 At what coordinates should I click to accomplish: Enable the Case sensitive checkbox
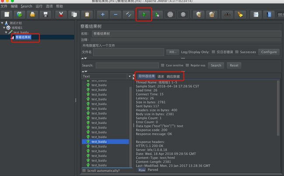pos(163,65)
